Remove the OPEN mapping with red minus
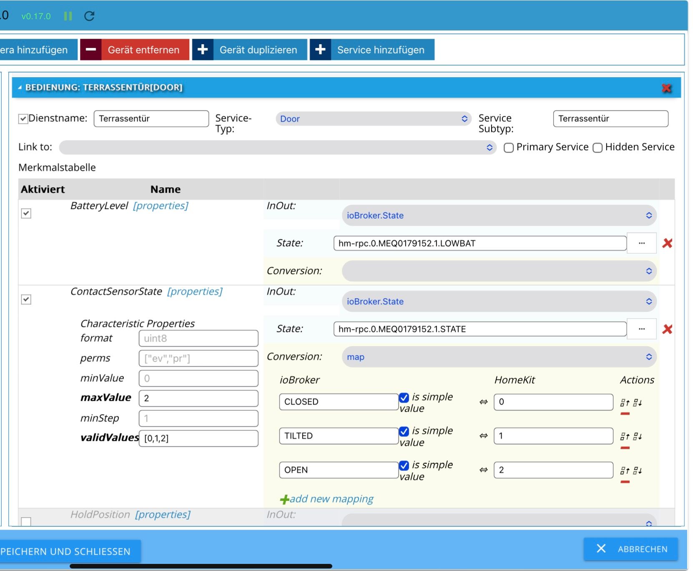693x571 pixels. coord(625,482)
